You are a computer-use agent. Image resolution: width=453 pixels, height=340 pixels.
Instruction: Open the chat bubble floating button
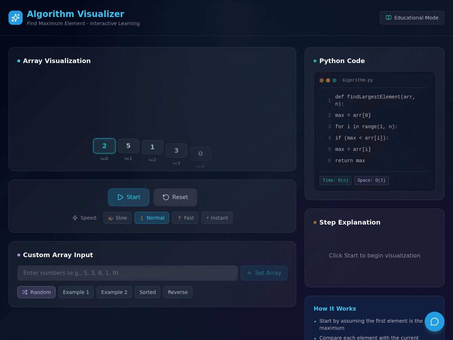pos(435,322)
